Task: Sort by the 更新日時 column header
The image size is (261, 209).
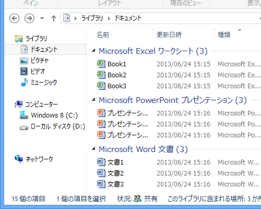Action: 169,35
